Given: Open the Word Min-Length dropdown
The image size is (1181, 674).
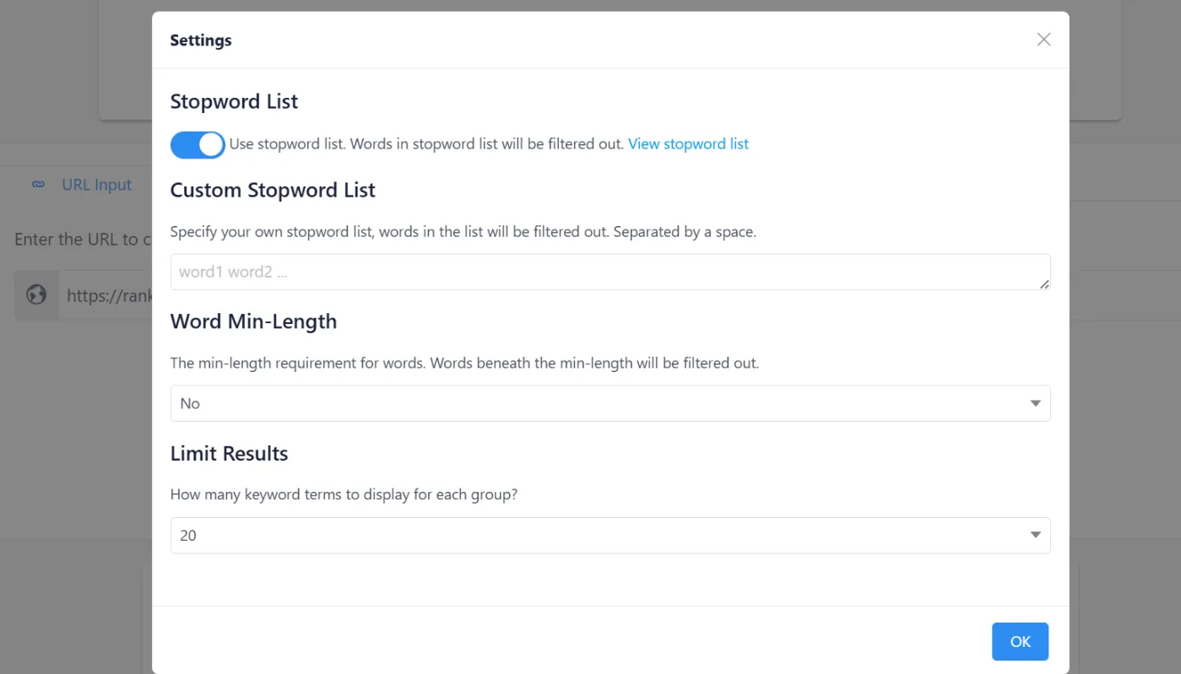Looking at the screenshot, I should click(x=609, y=403).
